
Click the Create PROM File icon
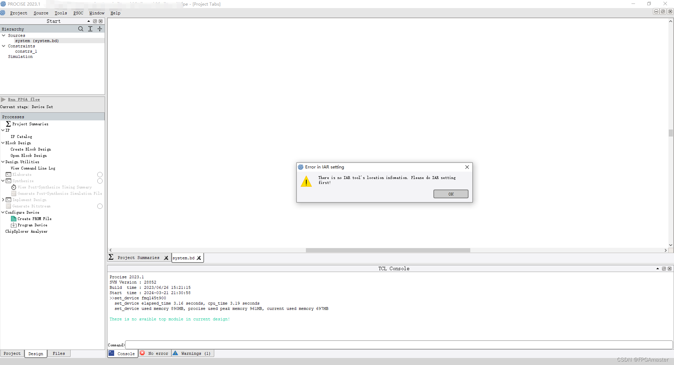[13, 219]
